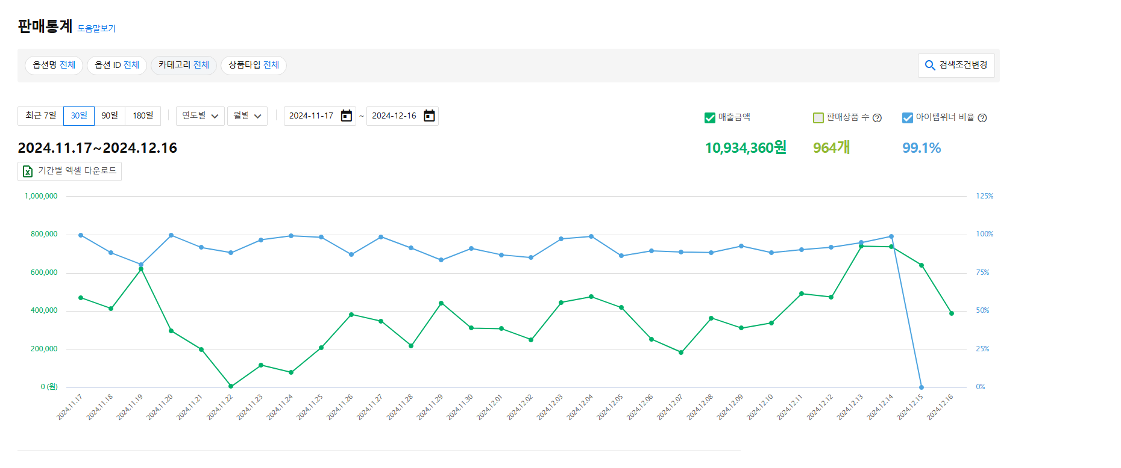The image size is (1121, 468).
Task: Open the 도움말보기 help link
Action: click(x=96, y=28)
